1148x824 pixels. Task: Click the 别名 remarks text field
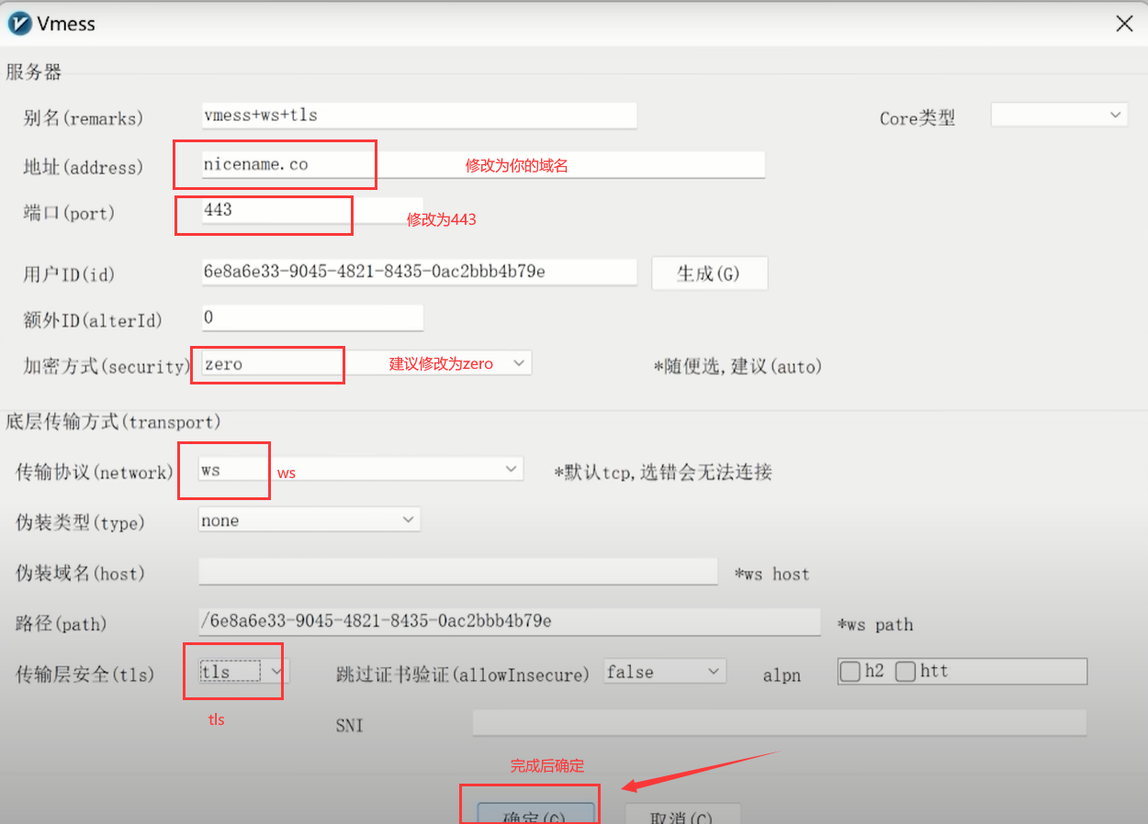pyautogui.click(x=419, y=116)
